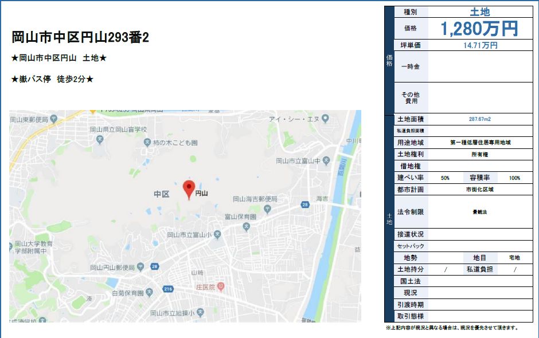
Task: Click the 取引態様 row label
Action: [411, 316]
